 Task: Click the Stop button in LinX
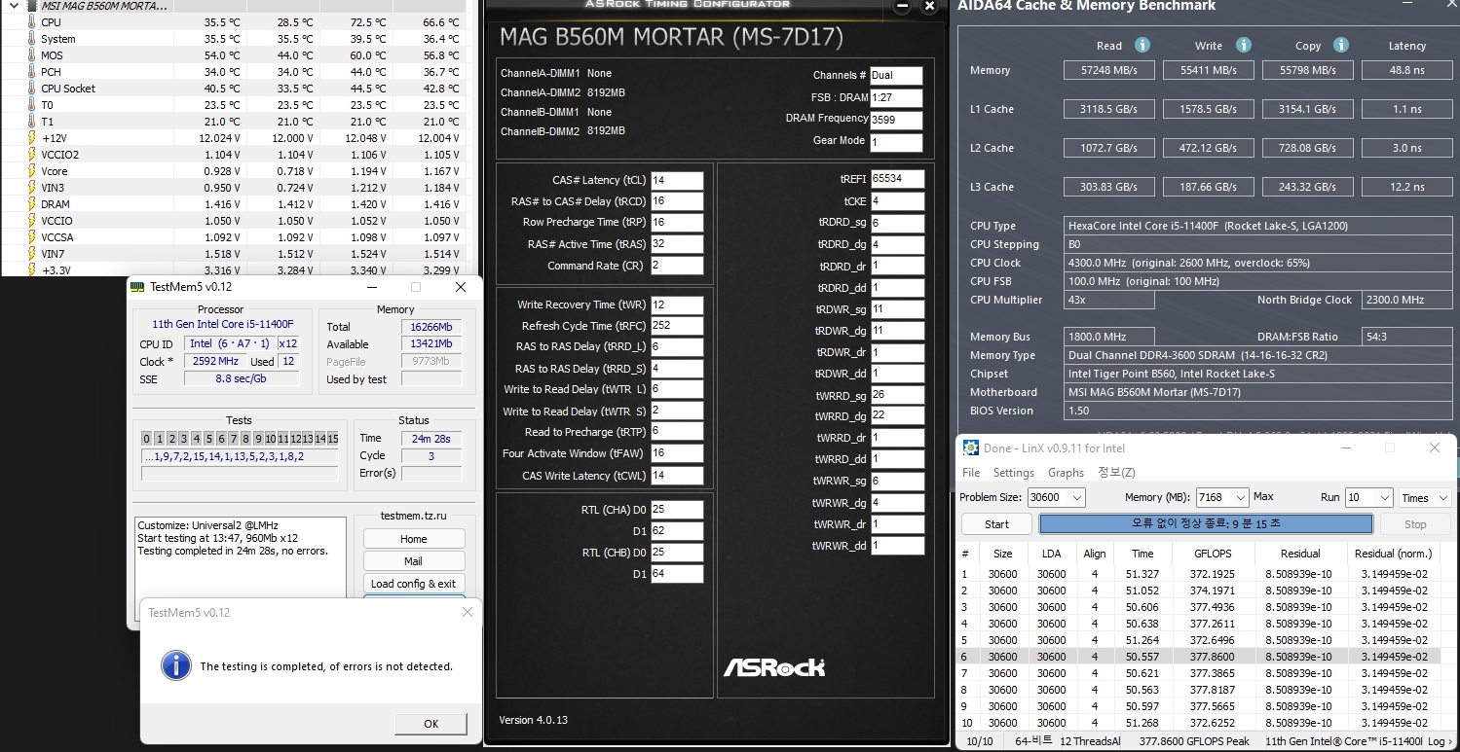1415,524
